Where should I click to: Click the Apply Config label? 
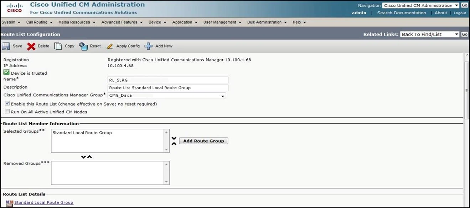pyautogui.click(x=128, y=46)
